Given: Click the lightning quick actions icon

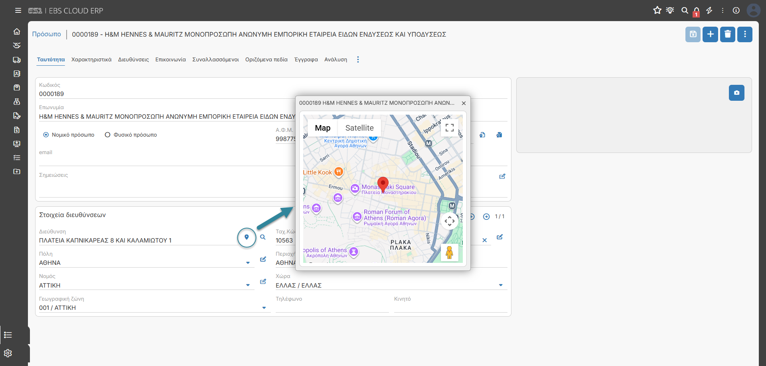Looking at the screenshot, I should click(709, 10).
